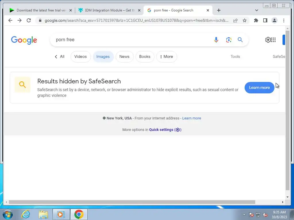Image resolution: width=294 pixels, height=220 pixels.
Task: Open the network tray icon
Action: click(x=258, y=215)
